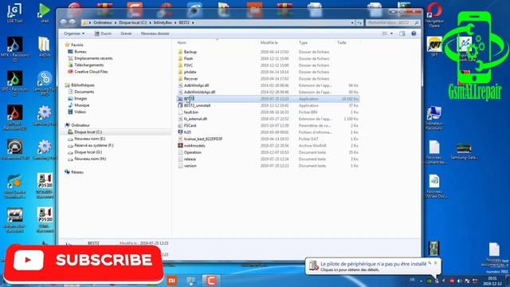The width and height of the screenshot is (510, 287).
Task: Click the driver not installed notification balloon
Action: coord(373,266)
